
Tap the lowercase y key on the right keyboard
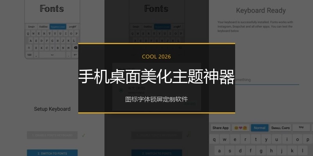point(266,140)
